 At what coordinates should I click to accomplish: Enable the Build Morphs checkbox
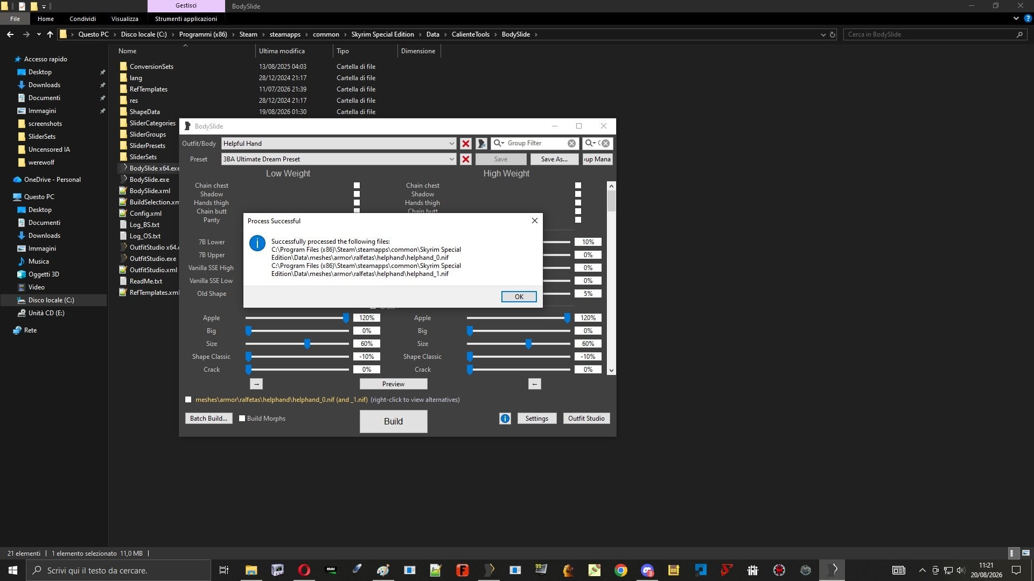click(x=242, y=419)
